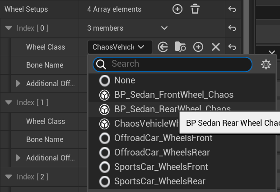Viewport: 280px width, 192px height.
Task: Expand Additional Offset under Index [0]
Action: pos(18,83)
